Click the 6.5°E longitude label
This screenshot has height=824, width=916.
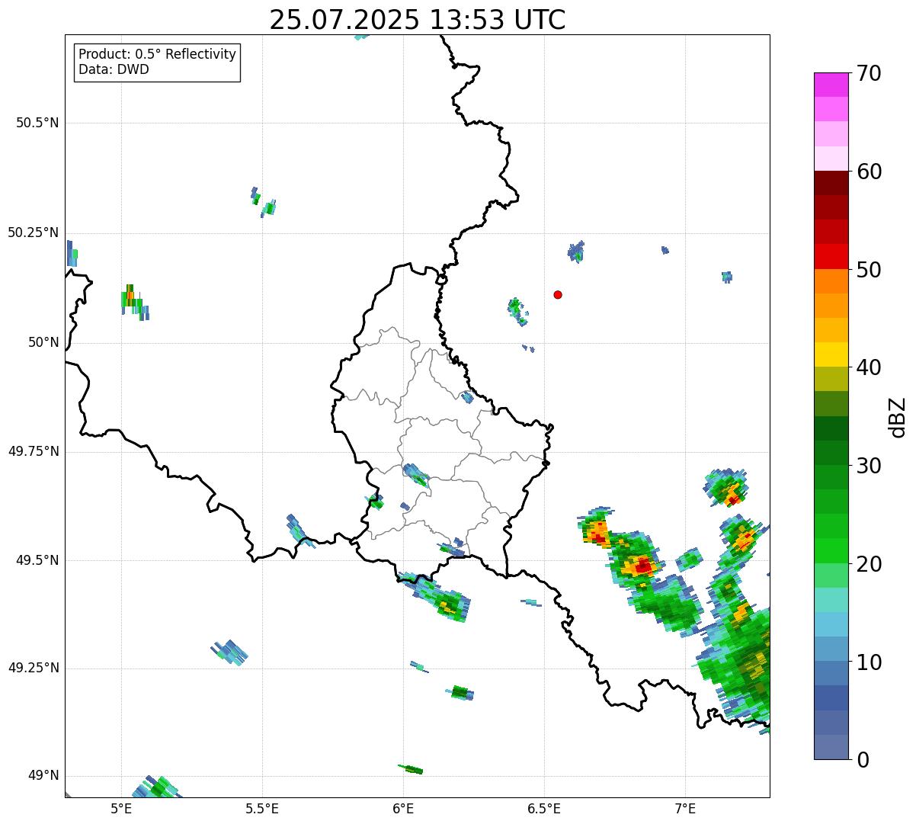[x=544, y=808]
